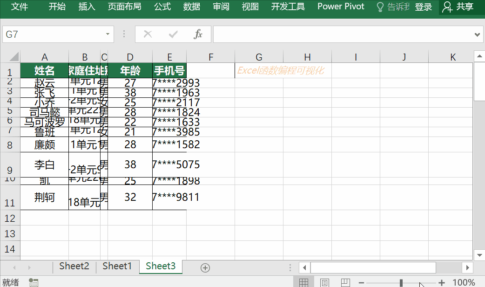Open the 数据 ribbon tab
Image resolution: width=485 pixels, height=287 pixels.
pyautogui.click(x=191, y=7)
